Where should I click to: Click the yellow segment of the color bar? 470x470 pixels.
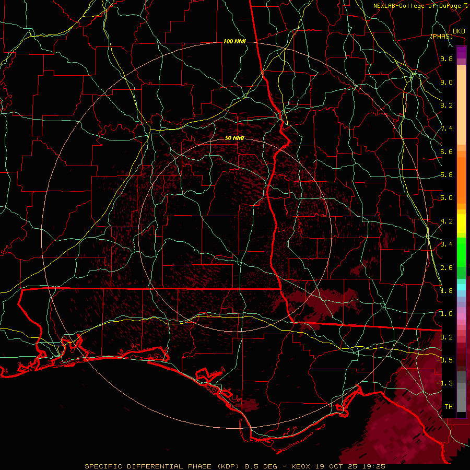click(461, 224)
